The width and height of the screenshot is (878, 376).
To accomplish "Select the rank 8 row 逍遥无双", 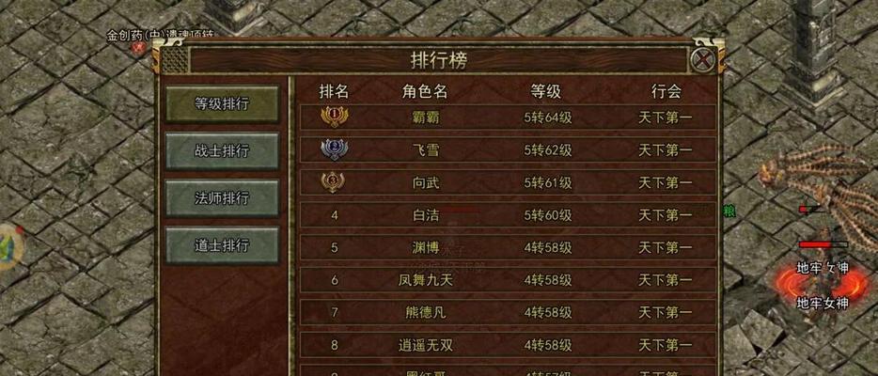I will [x=508, y=345].
